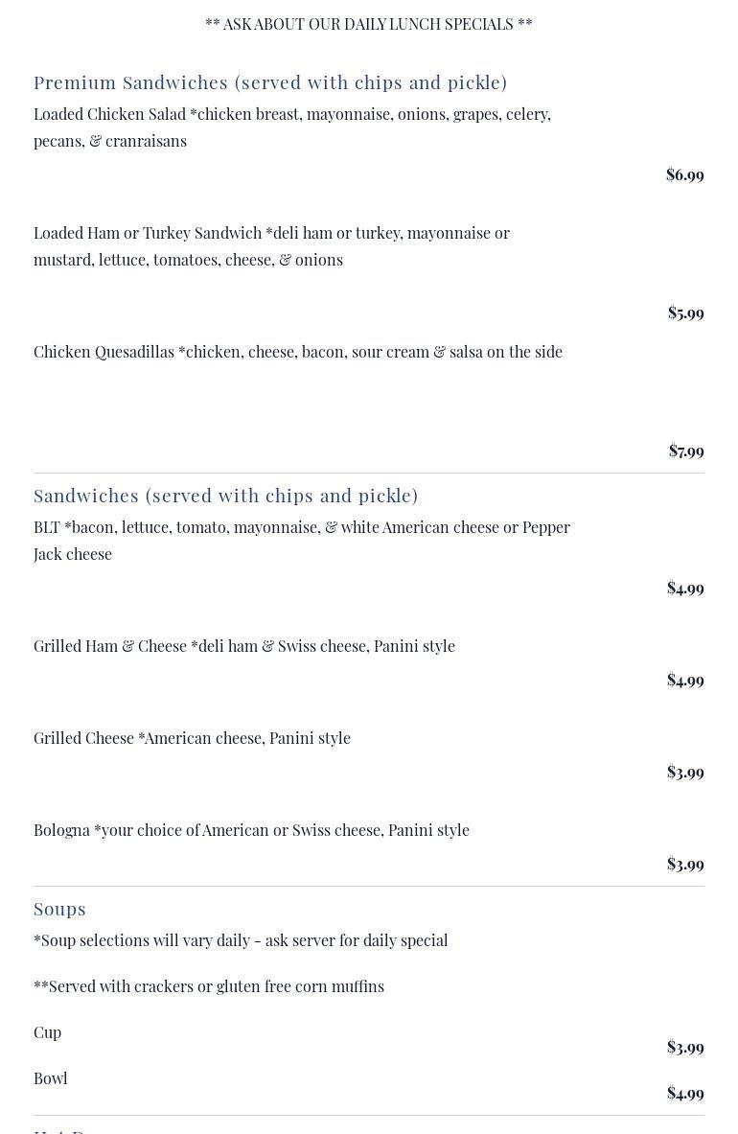Image resolution: width=738 pixels, height=1134 pixels.
Task: Select the Premium Sandwiches section heading
Action: tap(270, 82)
